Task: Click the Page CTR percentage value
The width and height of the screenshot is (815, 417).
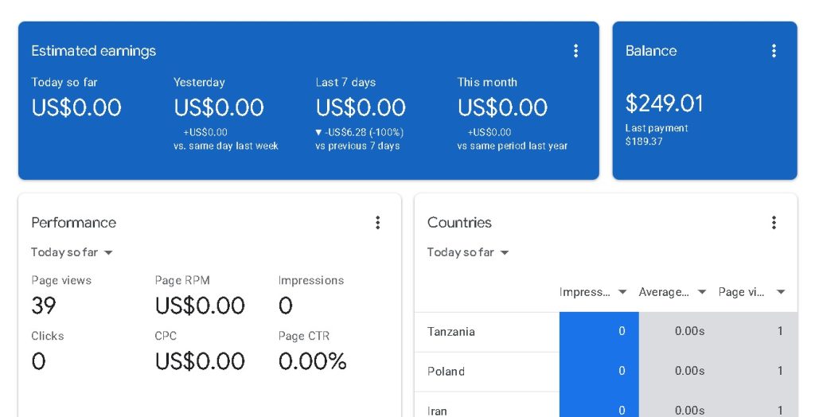Action: (313, 361)
